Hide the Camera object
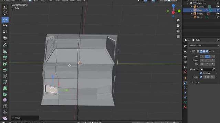The height and width of the screenshot is (123, 220). tap(218, 6)
